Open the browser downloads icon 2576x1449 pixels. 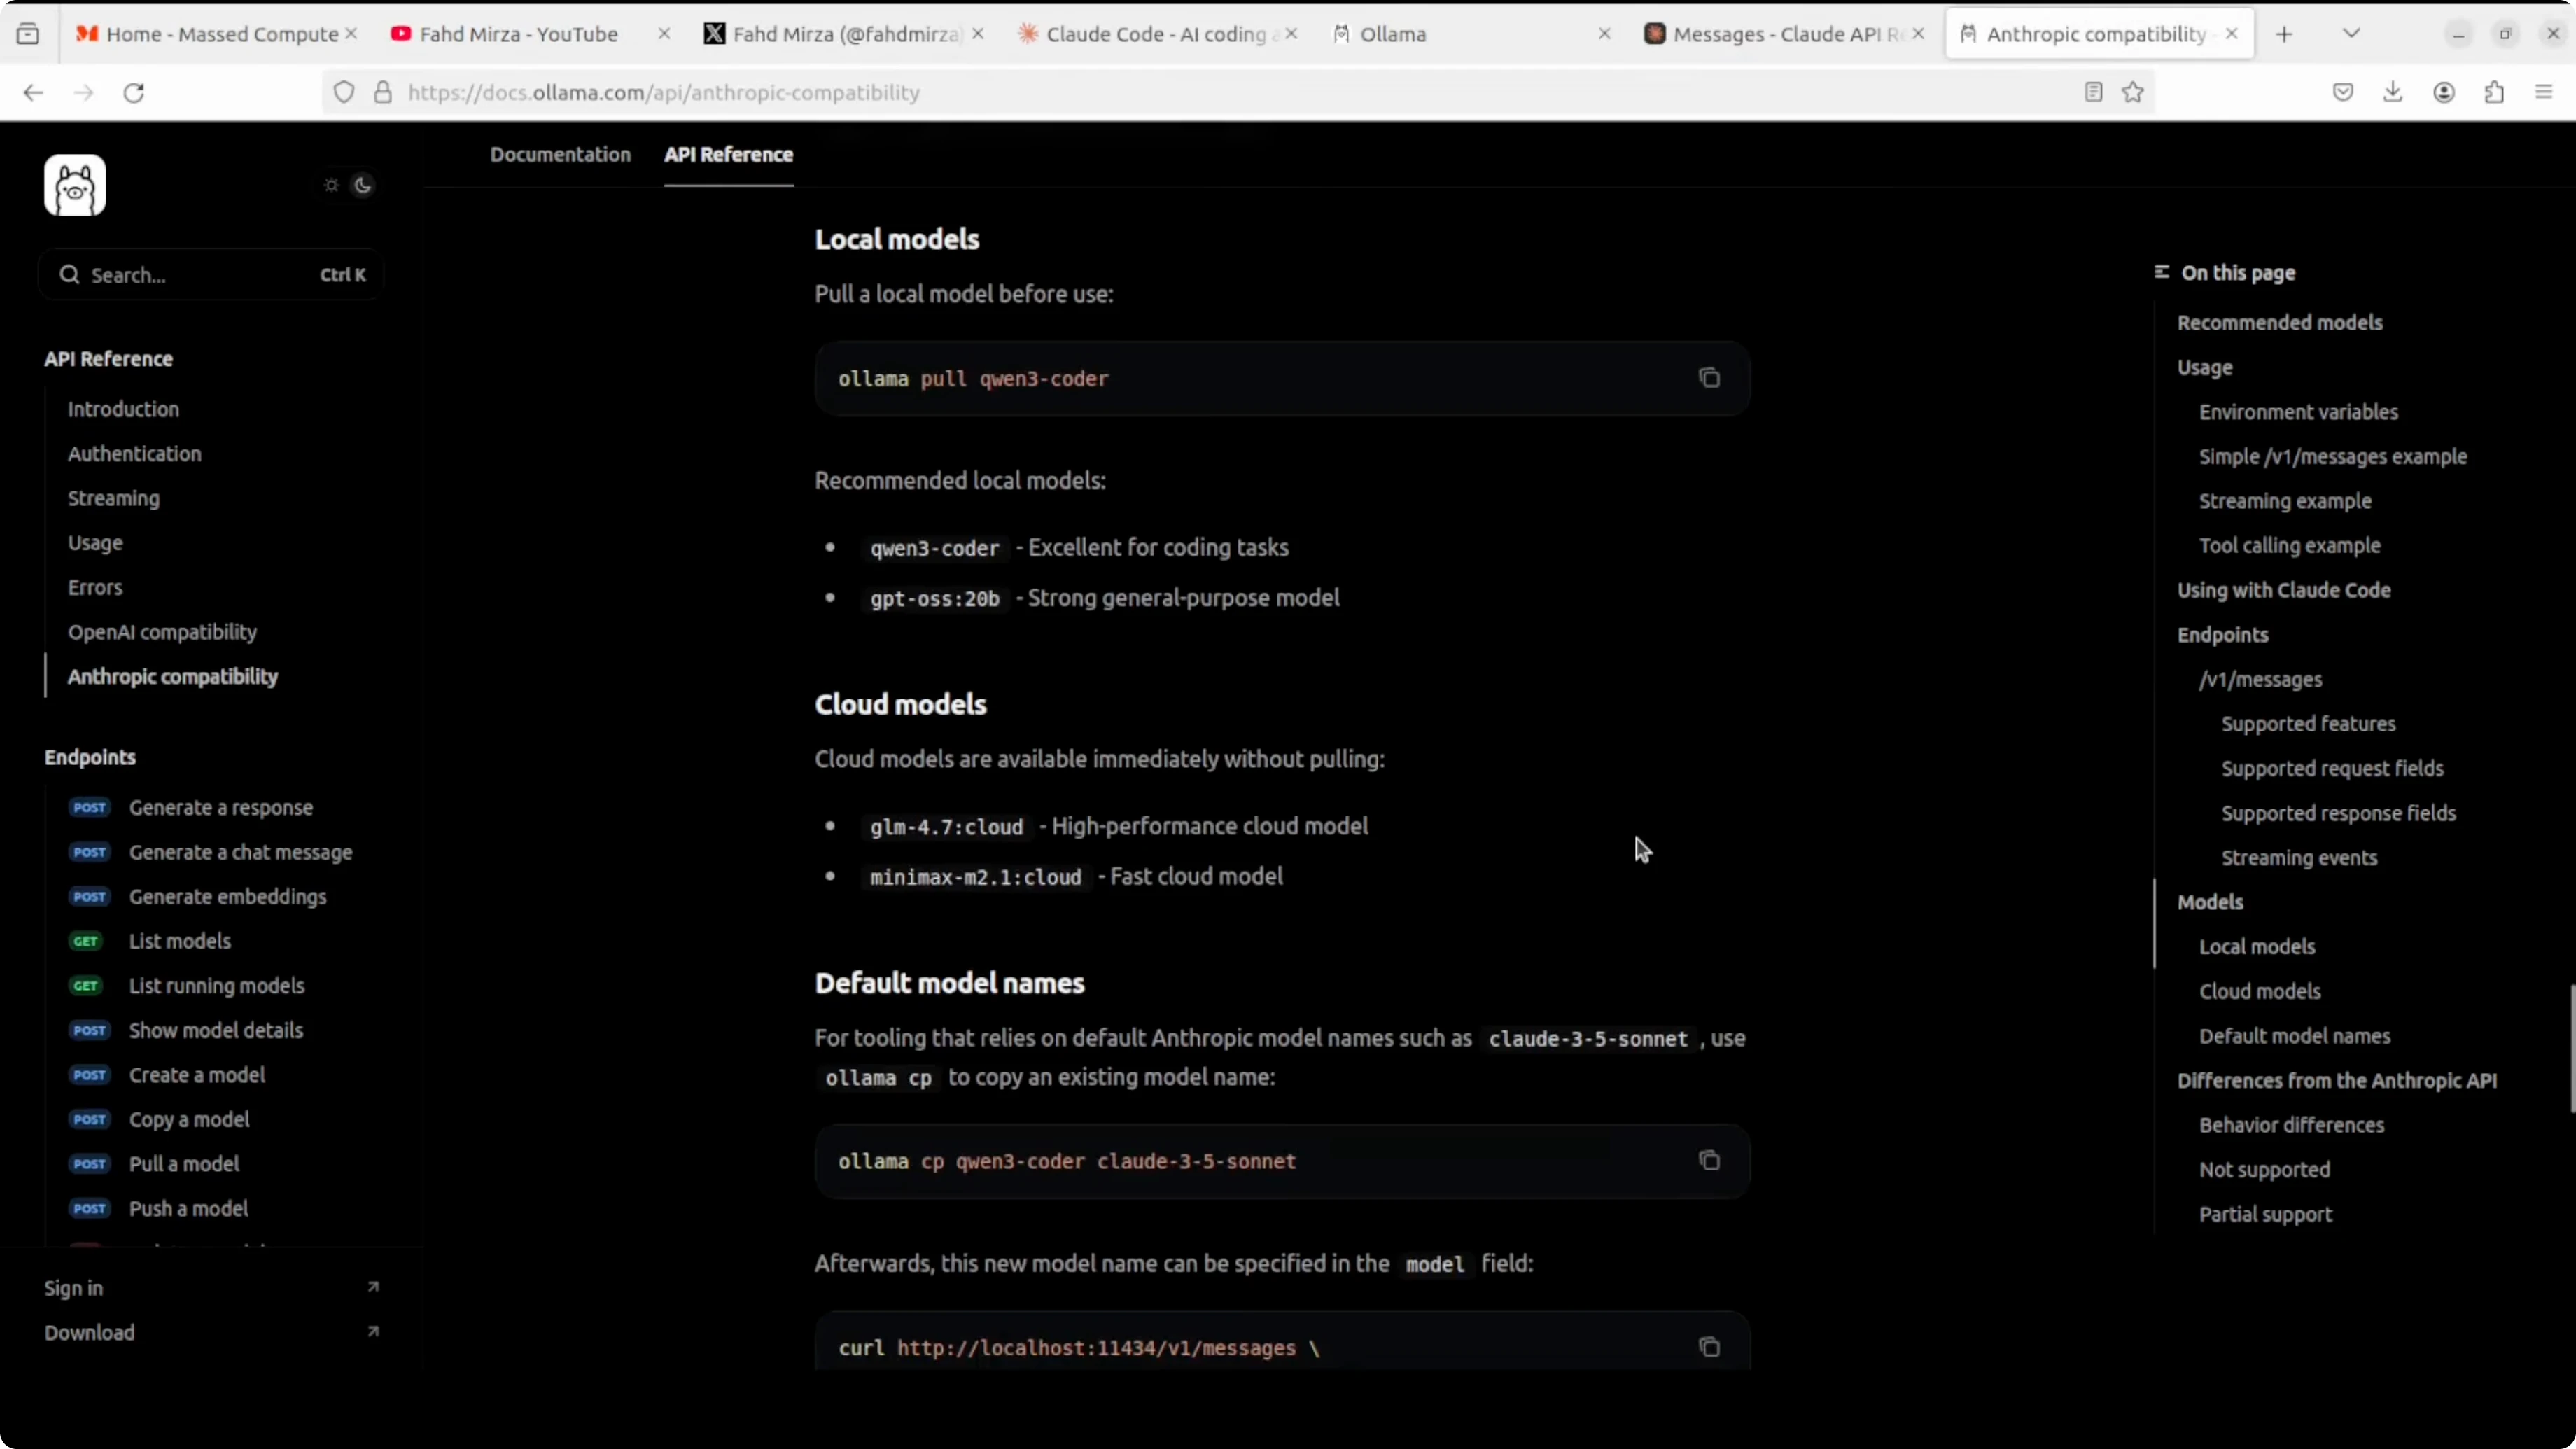click(2393, 92)
